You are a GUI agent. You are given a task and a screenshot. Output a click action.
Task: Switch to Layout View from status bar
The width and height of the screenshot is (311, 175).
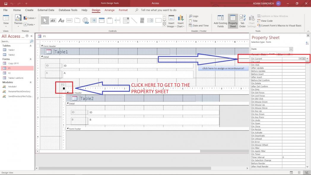tap(299, 173)
